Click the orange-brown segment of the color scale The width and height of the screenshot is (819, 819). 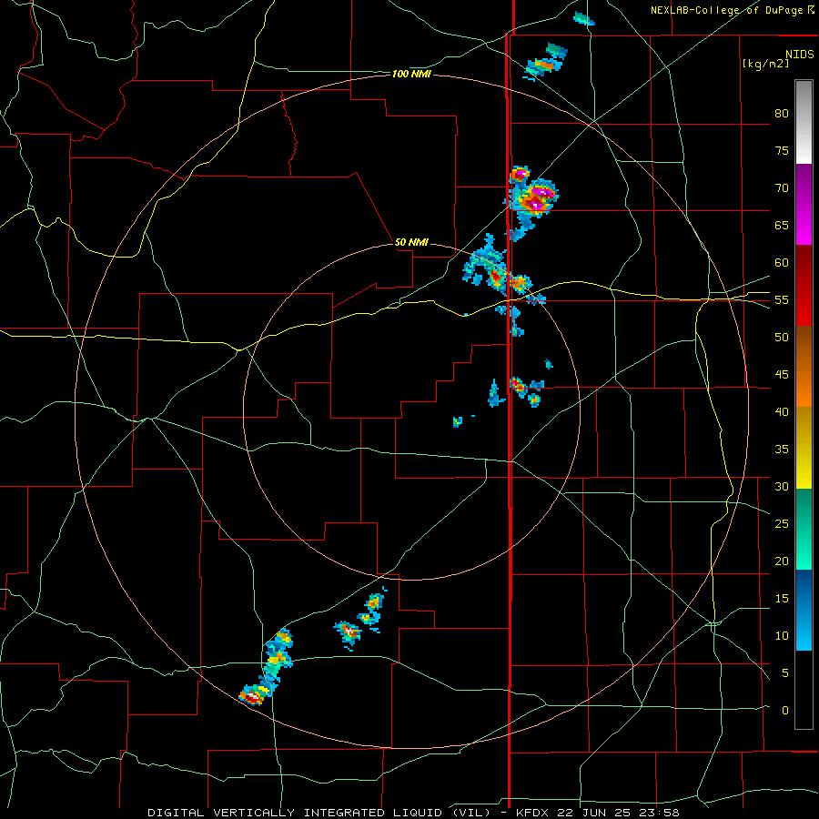[x=804, y=366]
